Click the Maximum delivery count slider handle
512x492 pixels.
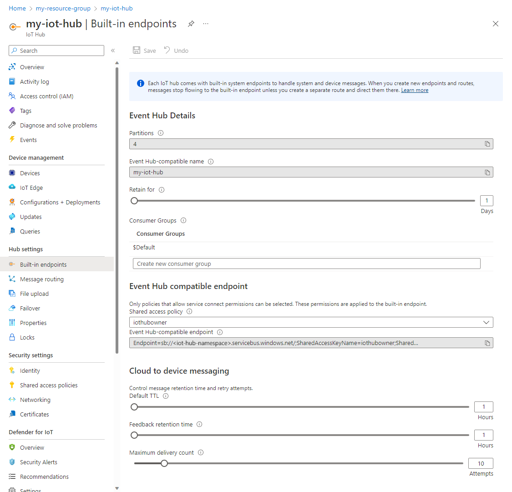[x=164, y=463]
